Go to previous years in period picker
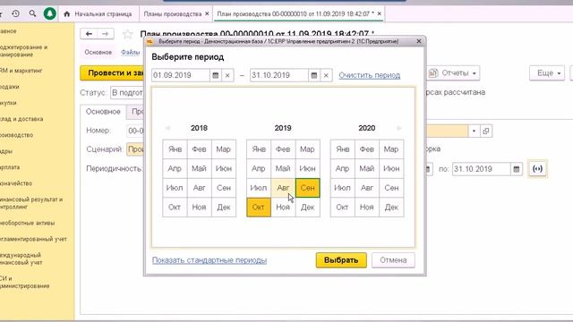Screen dimensions: 573x322 (167, 128)
